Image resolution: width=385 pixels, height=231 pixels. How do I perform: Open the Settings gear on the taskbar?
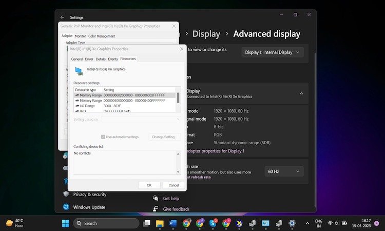point(292,223)
